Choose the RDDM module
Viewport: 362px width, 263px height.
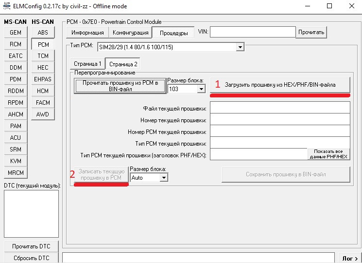[x=16, y=91]
